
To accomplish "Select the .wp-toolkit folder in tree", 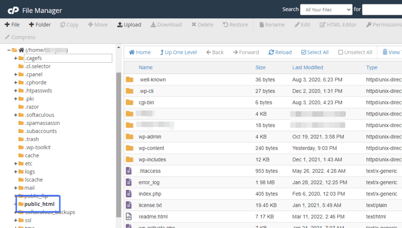I will pyautogui.click(x=38, y=147).
